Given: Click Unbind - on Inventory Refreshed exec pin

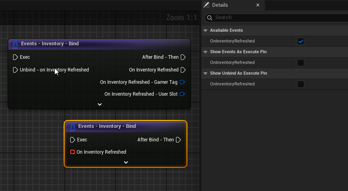Looking at the screenshot, I should pyautogui.click(x=15, y=70).
